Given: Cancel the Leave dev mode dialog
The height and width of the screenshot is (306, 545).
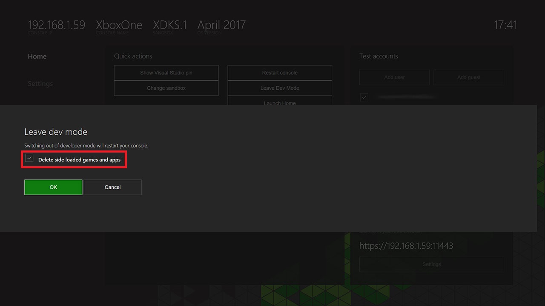Looking at the screenshot, I should click(x=112, y=187).
